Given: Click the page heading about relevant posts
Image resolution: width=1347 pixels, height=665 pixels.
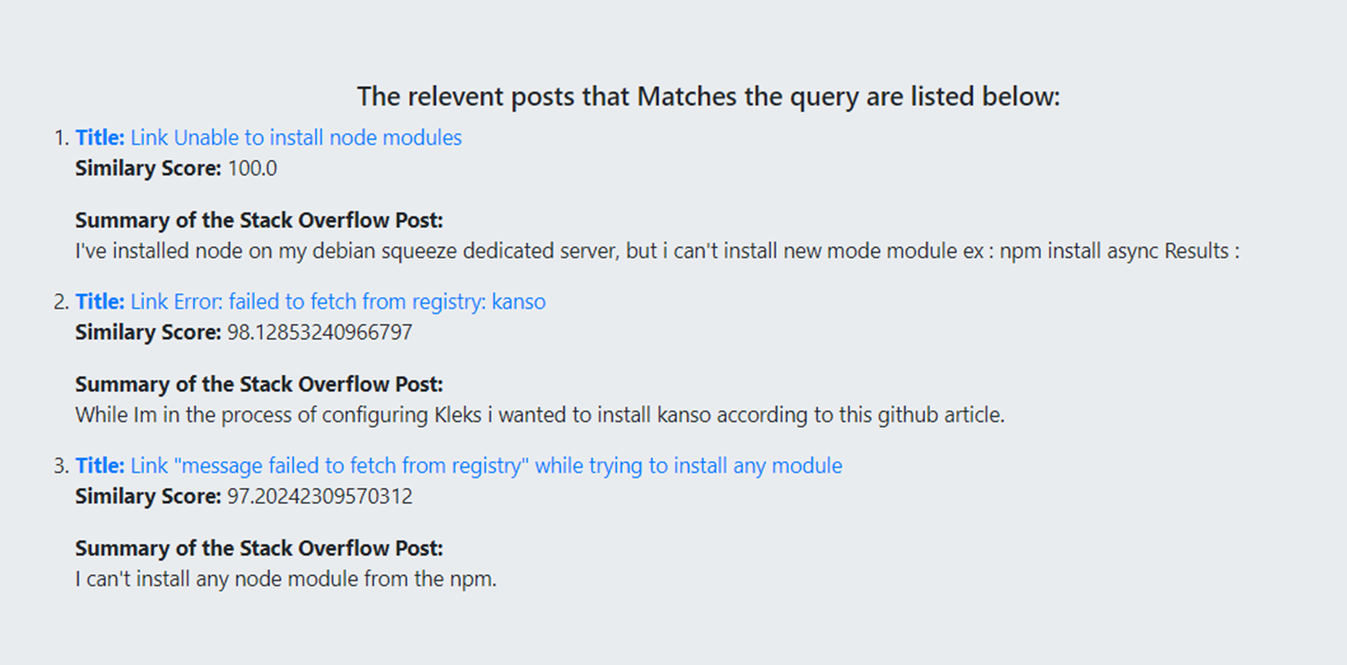Looking at the screenshot, I should point(709,96).
